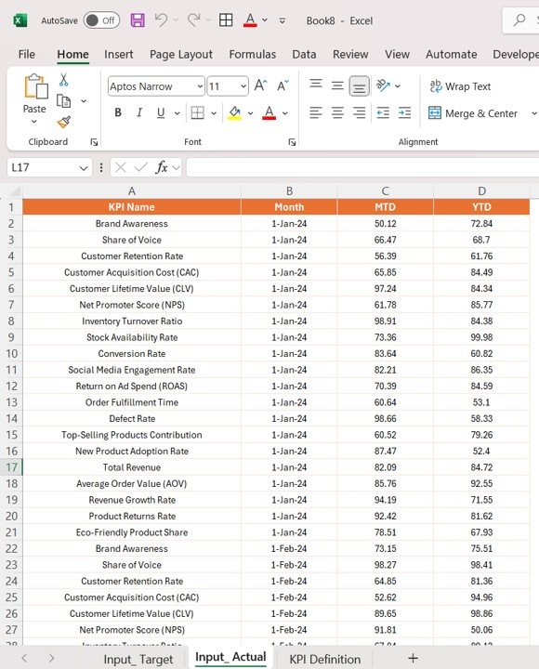
Task: Click the Cut scissors icon
Action: (x=63, y=80)
